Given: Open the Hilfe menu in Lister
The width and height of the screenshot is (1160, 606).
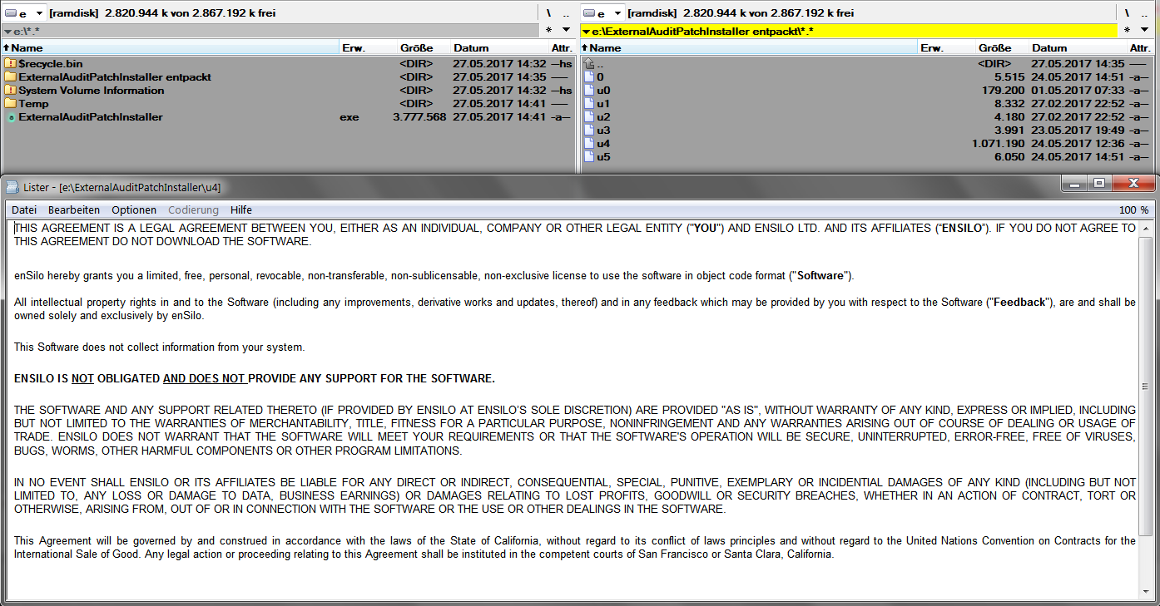Looking at the screenshot, I should click(241, 210).
